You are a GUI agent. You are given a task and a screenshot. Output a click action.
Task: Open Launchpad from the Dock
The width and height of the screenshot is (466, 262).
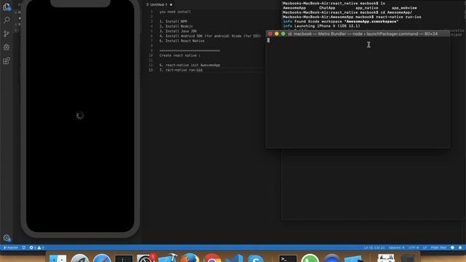pos(79,258)
